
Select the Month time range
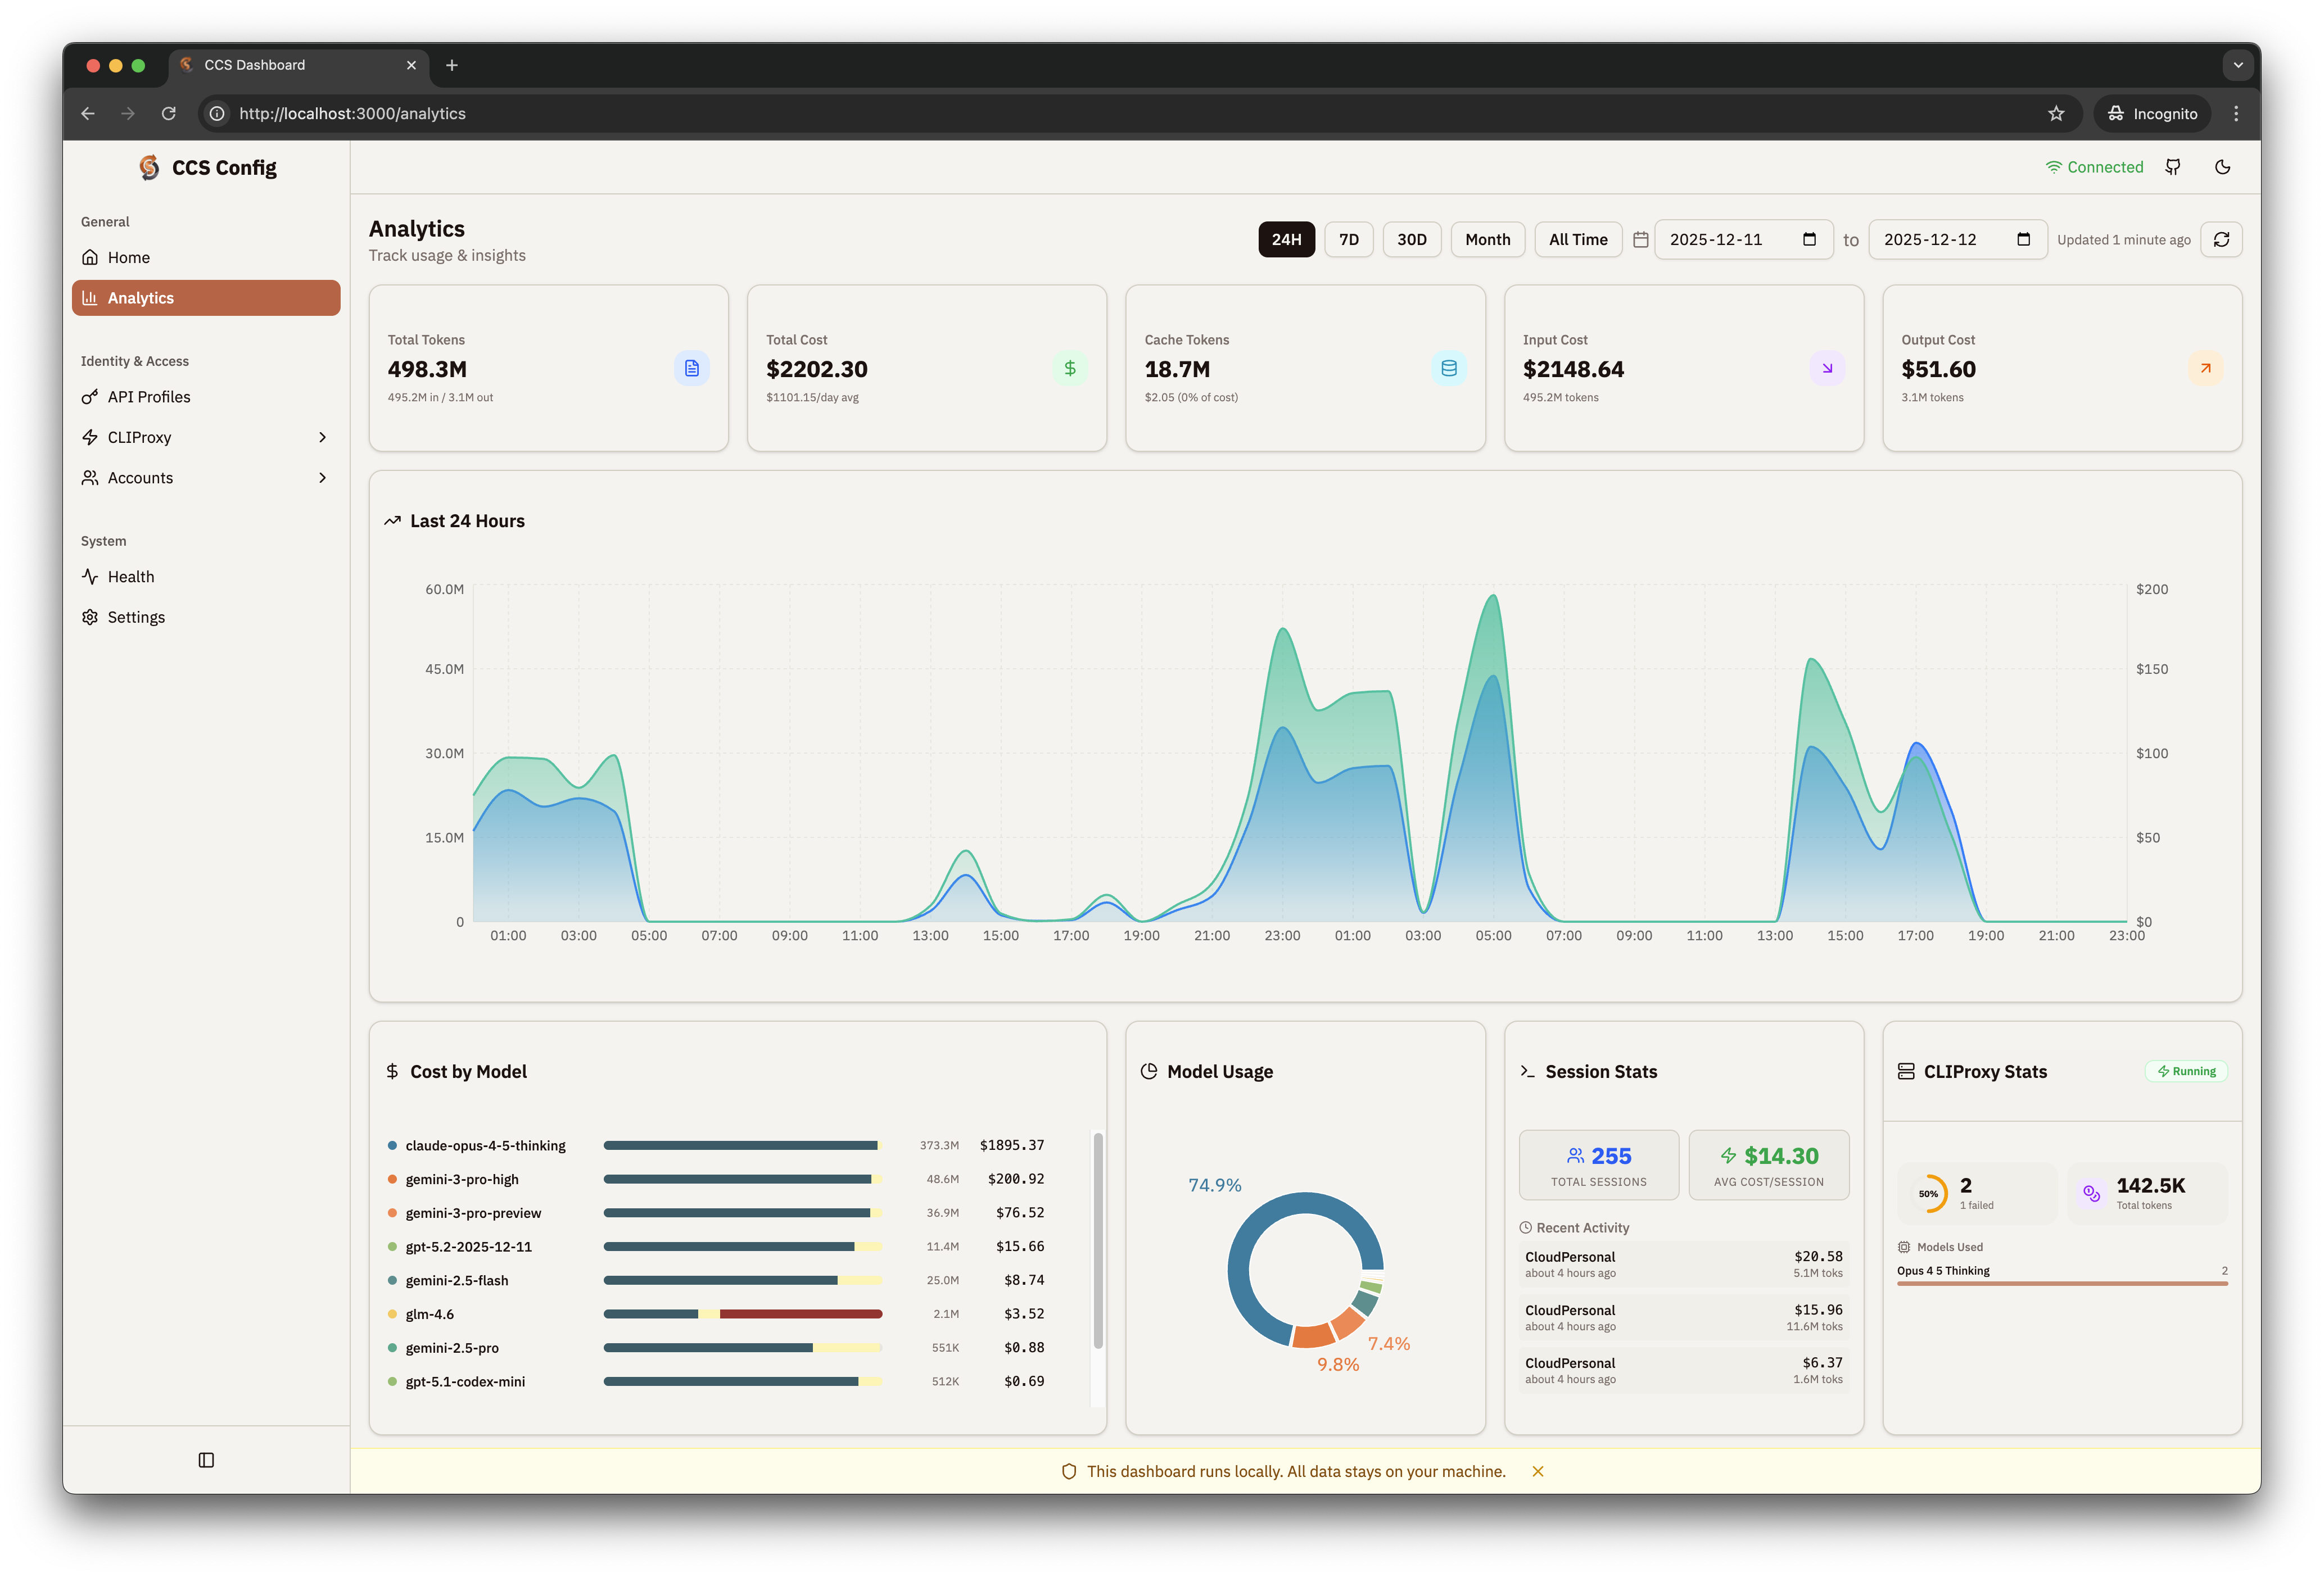[x=1487, y=239]
